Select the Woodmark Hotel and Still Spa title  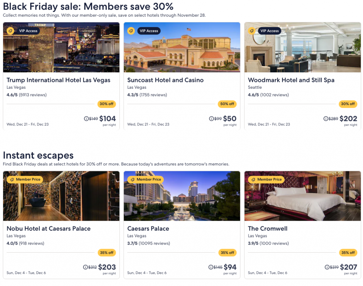tap(291, 80)
